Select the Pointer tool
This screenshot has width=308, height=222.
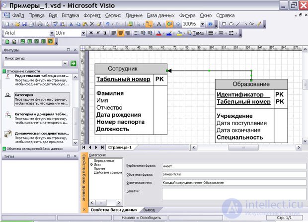(x=139, y=24)
